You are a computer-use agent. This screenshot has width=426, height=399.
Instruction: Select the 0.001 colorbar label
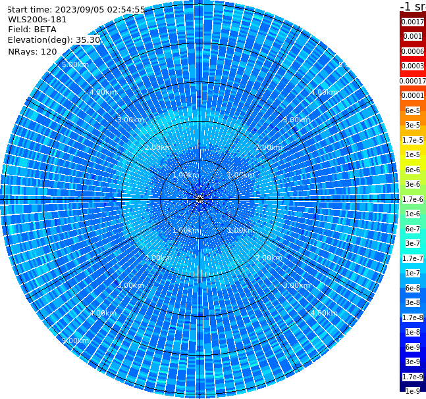pos(413,36)
